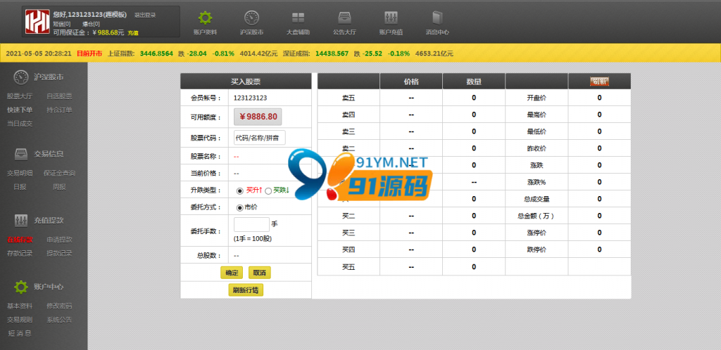Screen dimensions: 721x350
Task: Open 短信[0] messages link
Action: pos(62,24)
